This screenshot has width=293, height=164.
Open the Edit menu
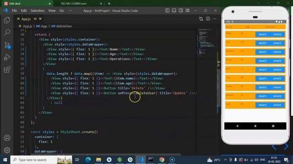point(24,10)
